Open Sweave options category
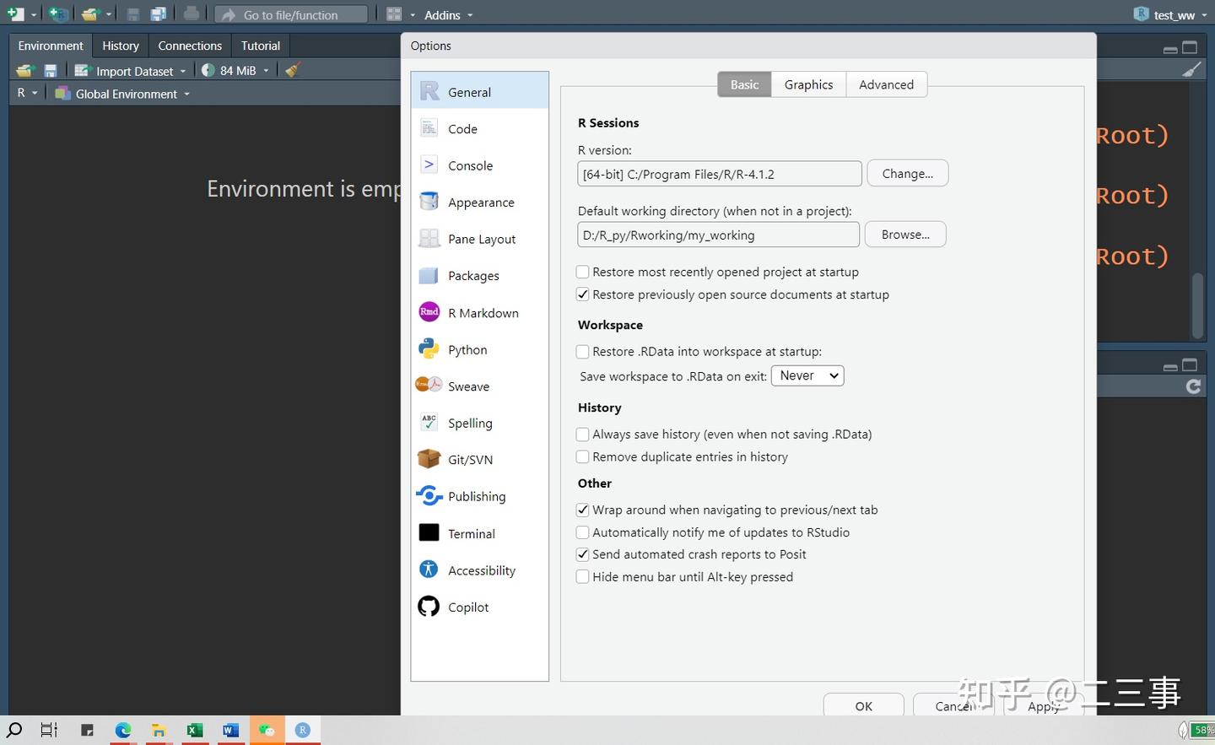Viewport: 1215px width, 745px height. (x=479, y=386)
